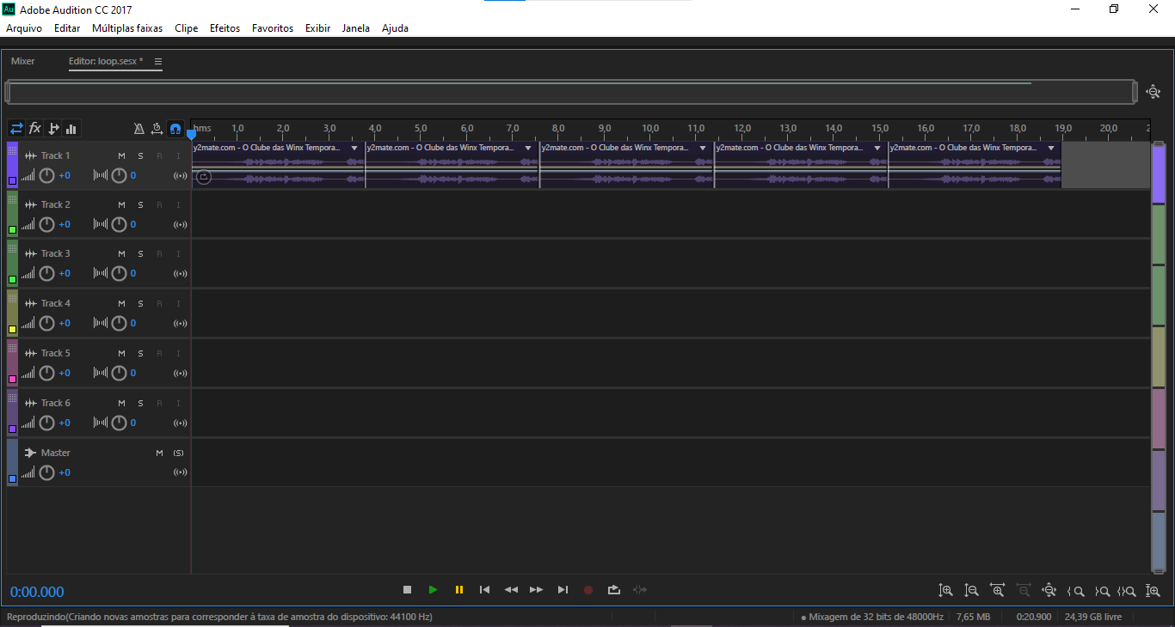Screen dimensions: 1175x627
Task: Click Master track volume knob
Action: pos(47,472)
